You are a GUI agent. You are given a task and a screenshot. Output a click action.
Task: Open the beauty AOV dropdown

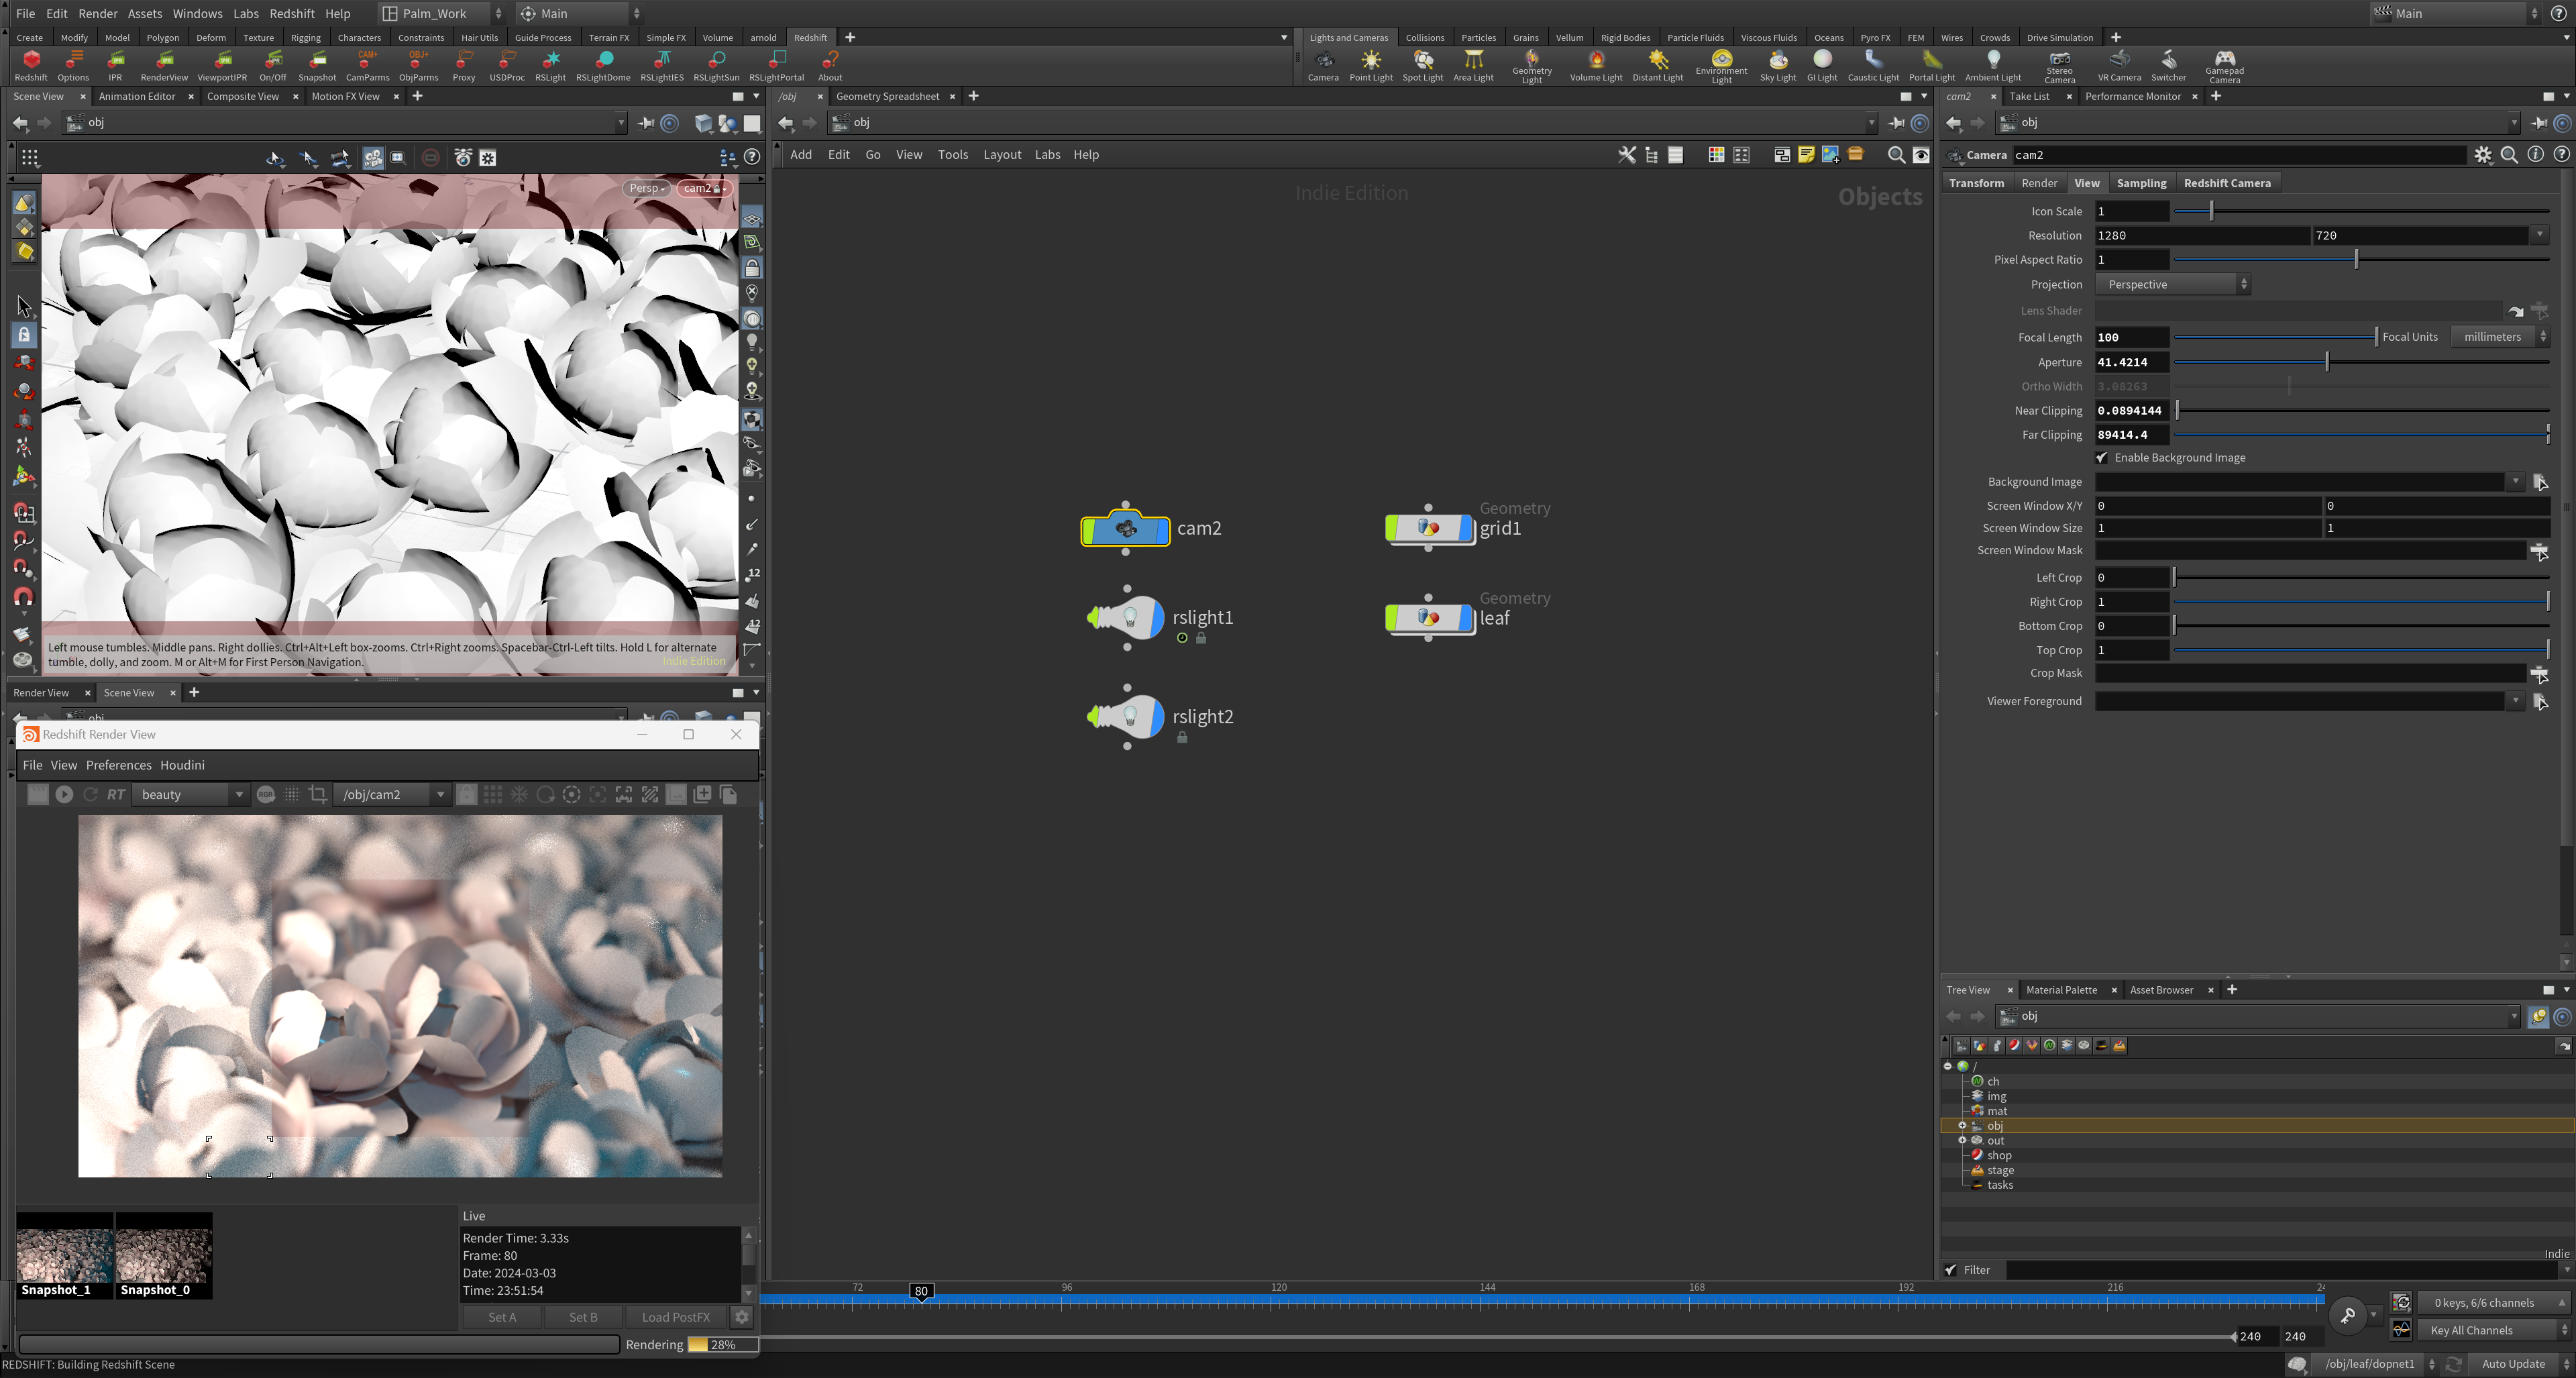tap(190, 794)
